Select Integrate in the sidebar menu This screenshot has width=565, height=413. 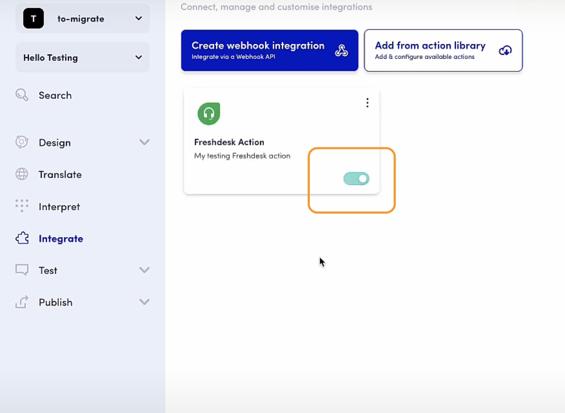tap(61, 239)
